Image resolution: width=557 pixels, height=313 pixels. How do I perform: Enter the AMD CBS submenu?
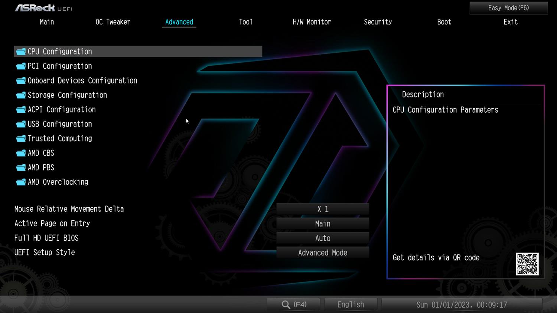[x=41, y=153]
